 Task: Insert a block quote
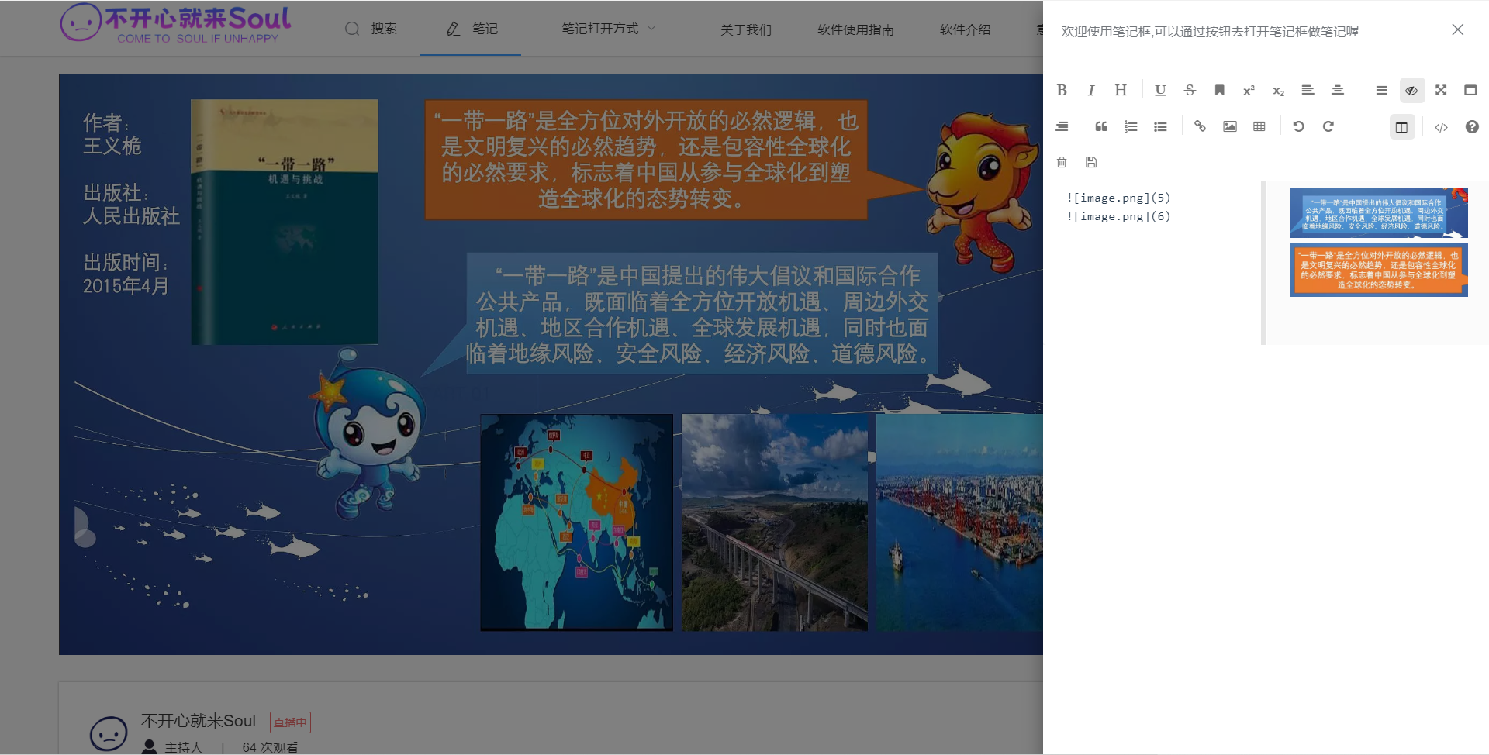1101,127
